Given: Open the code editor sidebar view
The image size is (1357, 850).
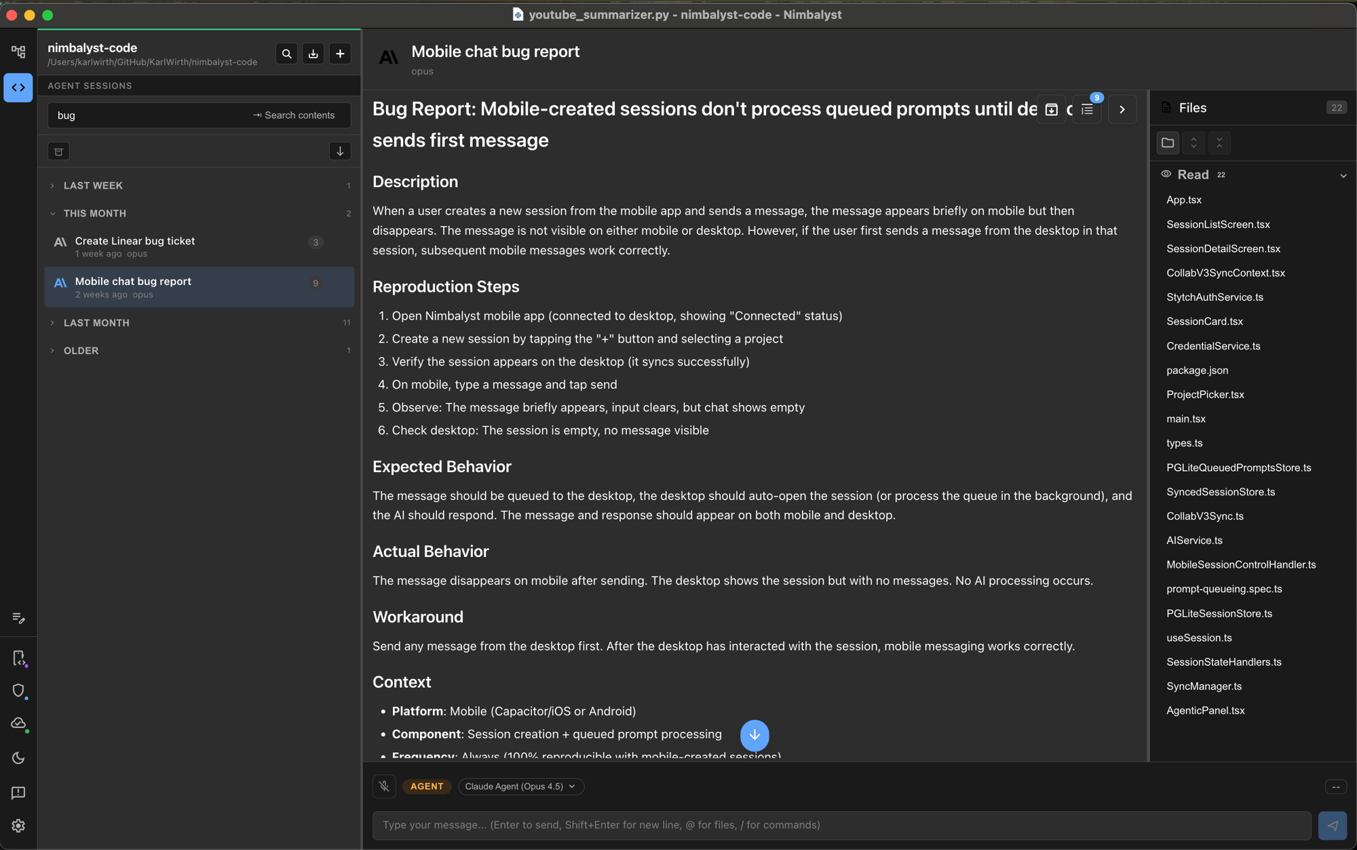Looking at the screenshot, I should 18,87.
